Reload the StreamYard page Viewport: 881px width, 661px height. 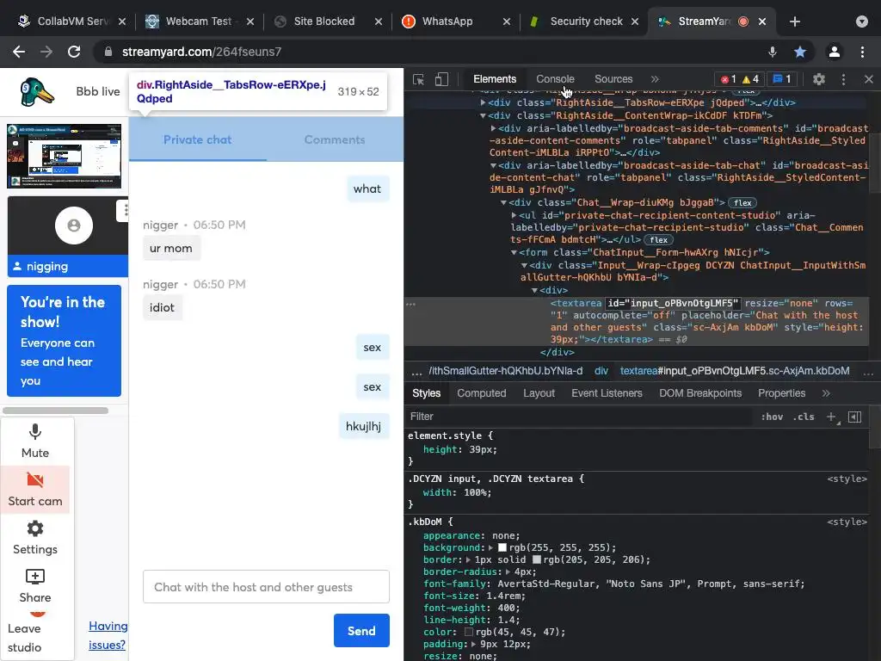(x=74, y=52)
